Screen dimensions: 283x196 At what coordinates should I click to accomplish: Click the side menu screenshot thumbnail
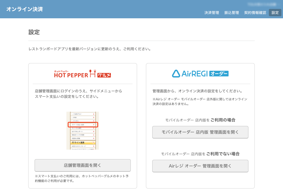point(83,130)
